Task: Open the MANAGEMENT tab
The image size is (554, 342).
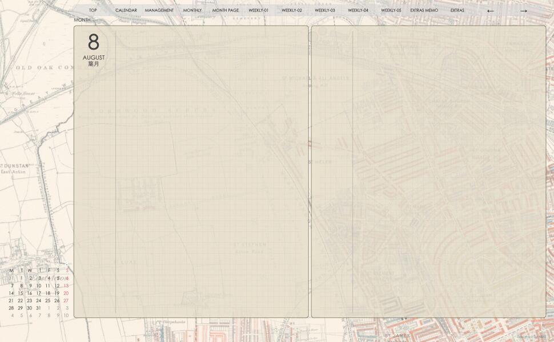Action: pyautogui.click(x=159, y=10)
